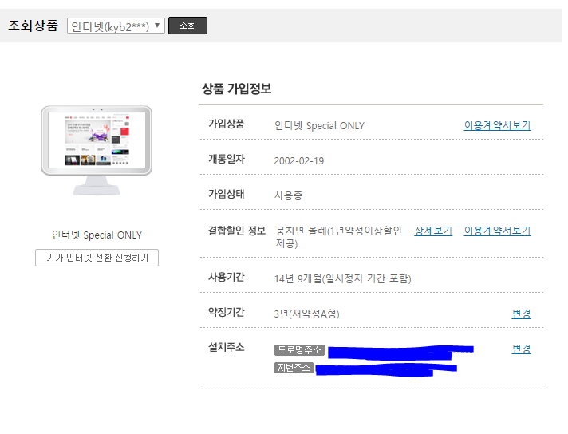
Task: Click the 개통일자 date 2002-02-19
Action: click(x=298, y=160)
